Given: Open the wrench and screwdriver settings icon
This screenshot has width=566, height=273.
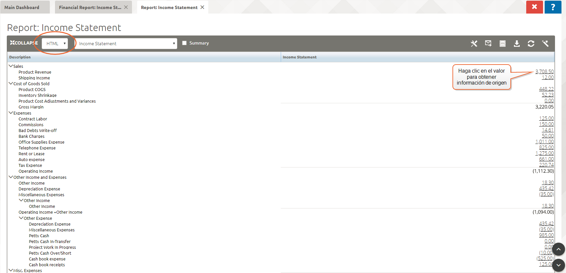Looking at the screenshot, I should pyautogui.click(x=474, y=44).
